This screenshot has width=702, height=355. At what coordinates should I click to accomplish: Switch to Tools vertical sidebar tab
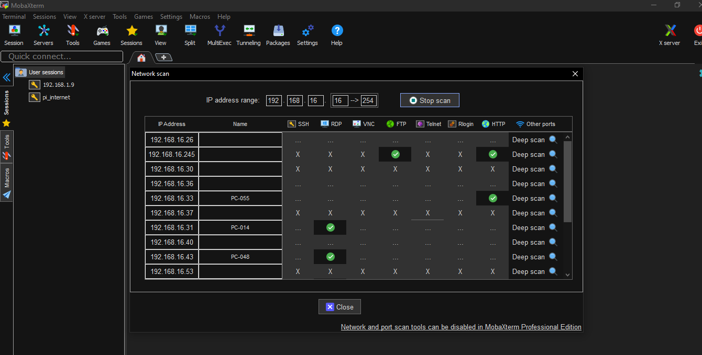pos(6,147)
